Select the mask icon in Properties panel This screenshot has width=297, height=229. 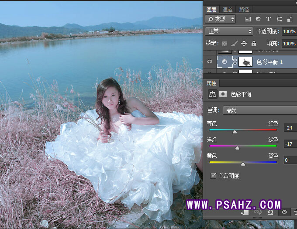pyautogui.click(x=222, y=94)
